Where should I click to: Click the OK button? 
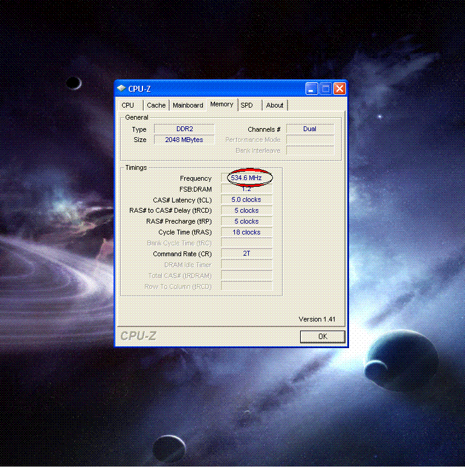322,337
